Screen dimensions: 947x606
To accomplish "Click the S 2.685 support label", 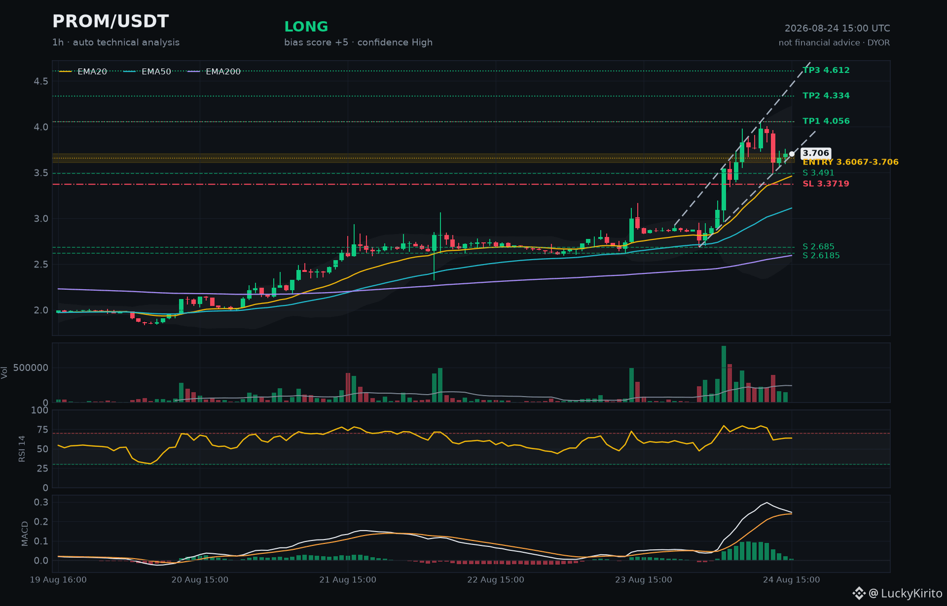I will (x=818, y=247).
